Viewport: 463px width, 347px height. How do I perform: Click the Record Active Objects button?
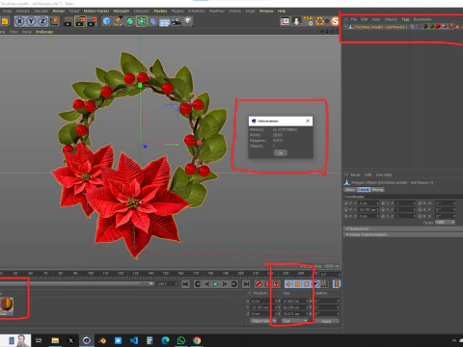(259, 284)
